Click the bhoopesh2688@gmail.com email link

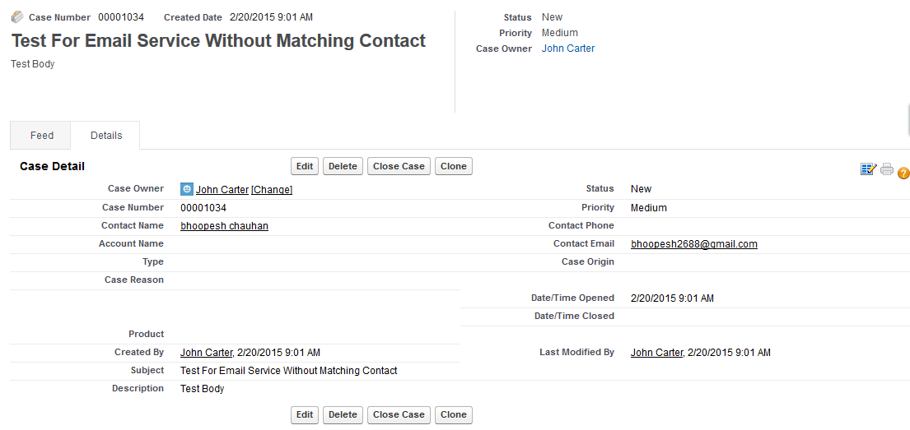(x=694, y=244)
